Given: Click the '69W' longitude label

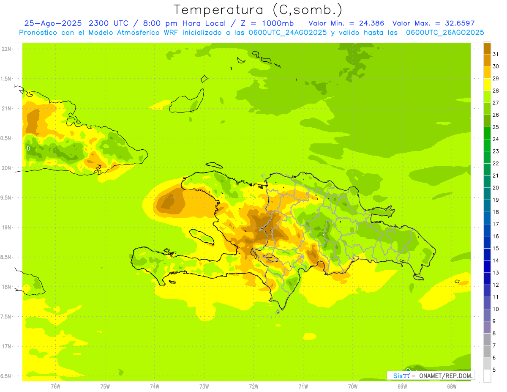Looking at the screenshot, I should click(x=402, y=386).
